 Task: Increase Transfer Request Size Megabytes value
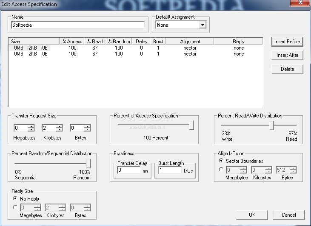[x=31, y=126]
